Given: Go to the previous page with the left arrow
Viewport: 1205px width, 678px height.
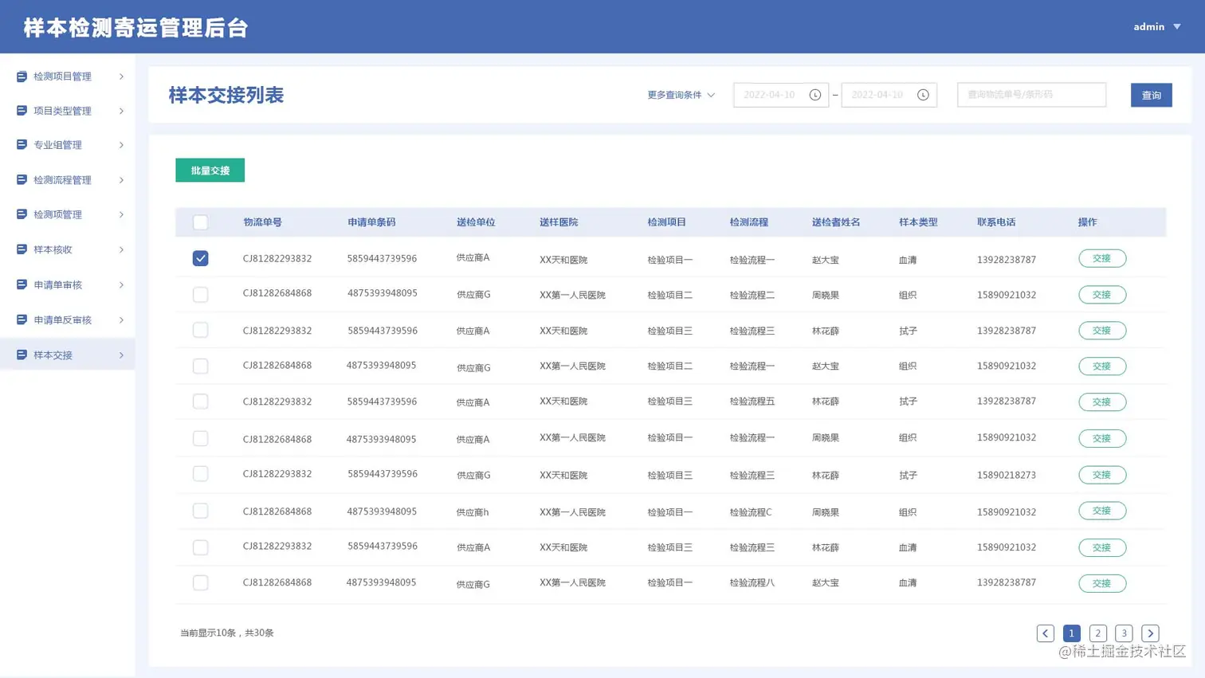Looking at the screenshot, I should [x=1045, y=633].
